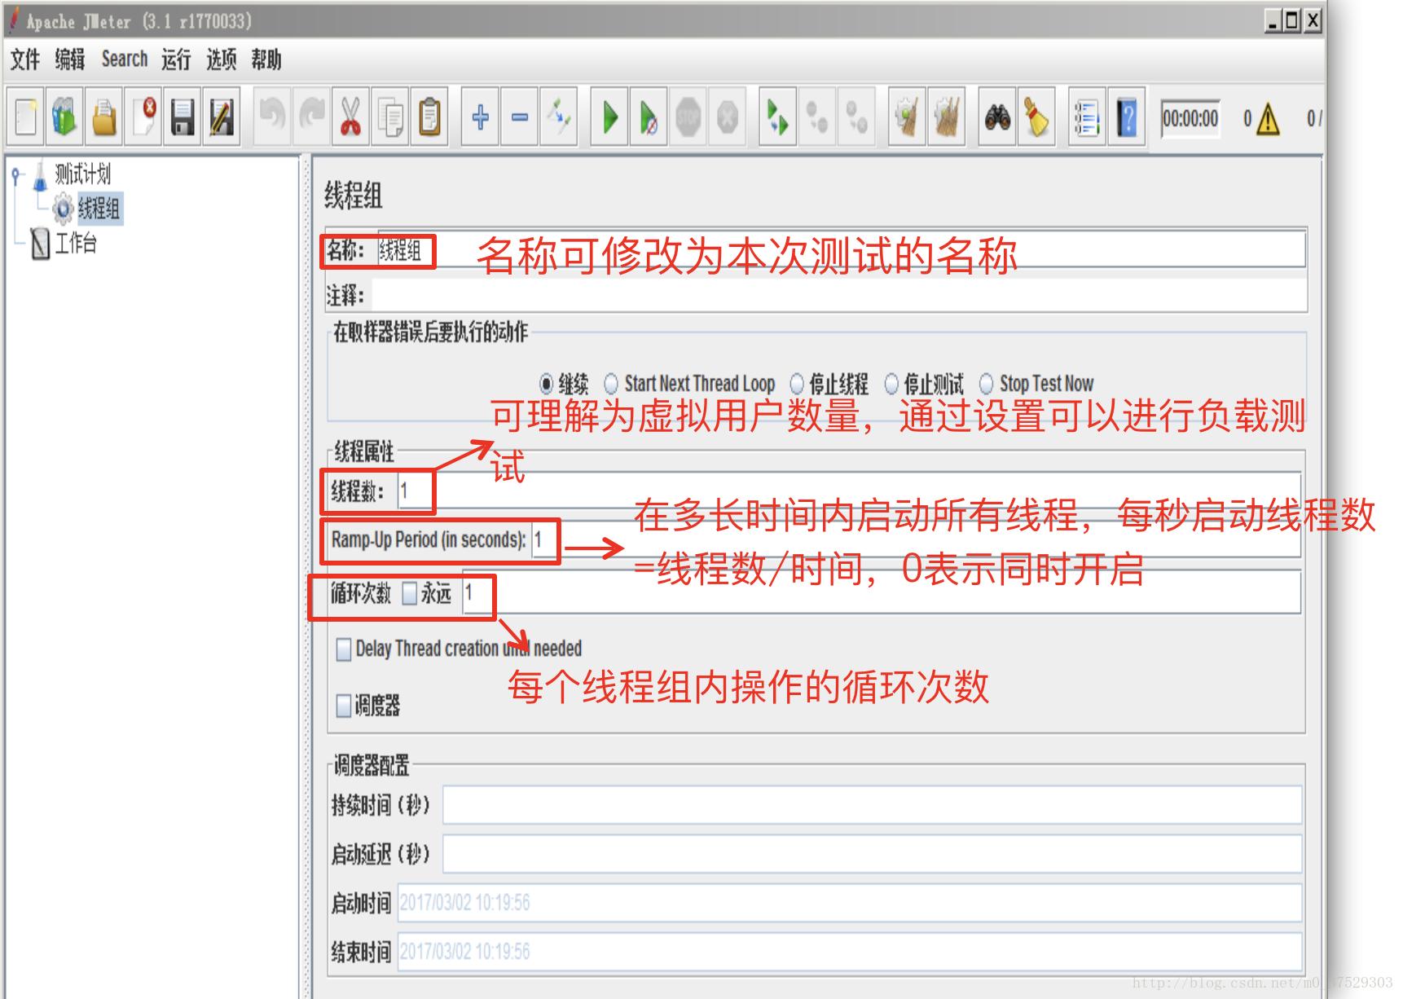The image size is (1403, 999).
Task: Select the Stop Test Now radio button
Action: [987, 383]
